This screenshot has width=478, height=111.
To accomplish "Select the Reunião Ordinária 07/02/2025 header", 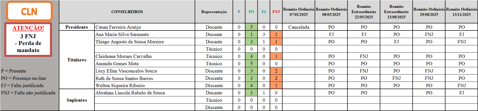I will click(299, 12).
